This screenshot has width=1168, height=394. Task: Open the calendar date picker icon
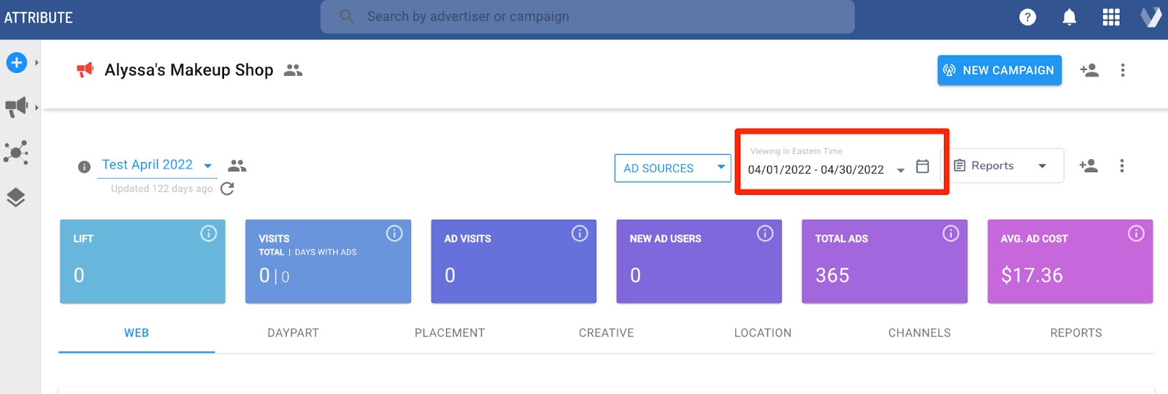tap(923, 166)
